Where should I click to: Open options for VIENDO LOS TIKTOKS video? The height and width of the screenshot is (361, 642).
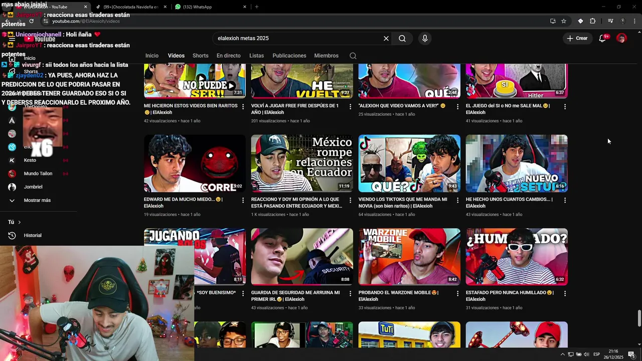(x=457, y=200)
